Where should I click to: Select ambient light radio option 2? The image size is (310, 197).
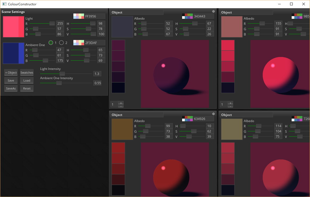point(61,43)
